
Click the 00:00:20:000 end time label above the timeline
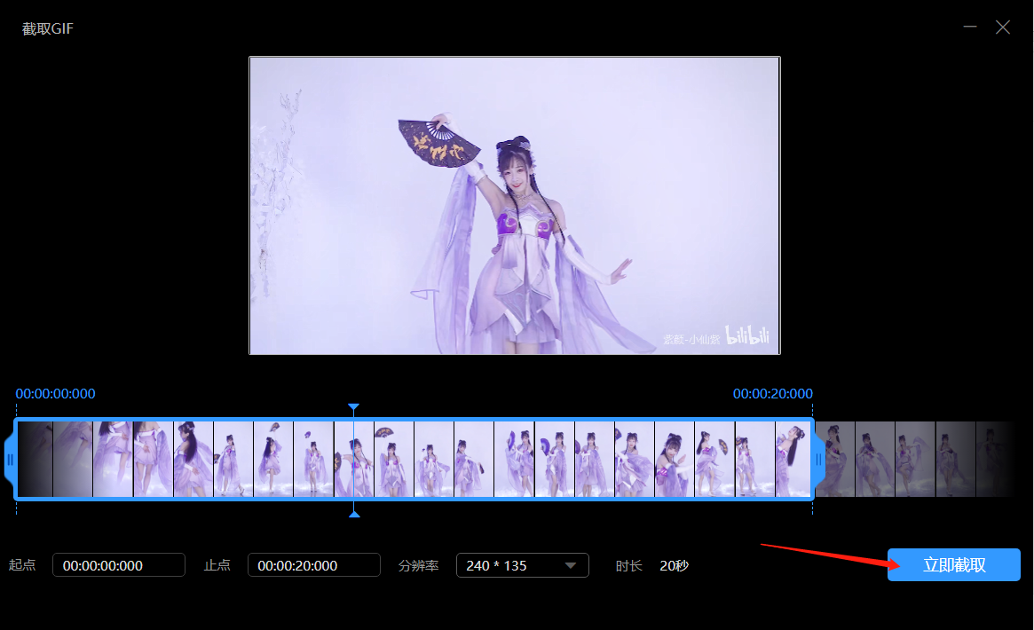(773, 393)
